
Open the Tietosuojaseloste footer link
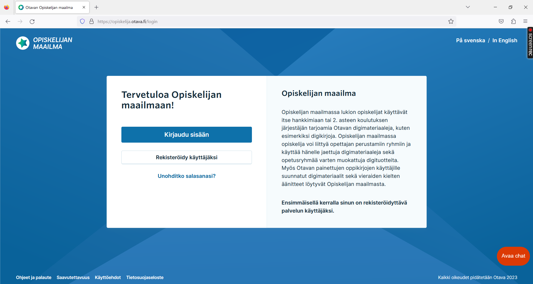tap(145, 277)
